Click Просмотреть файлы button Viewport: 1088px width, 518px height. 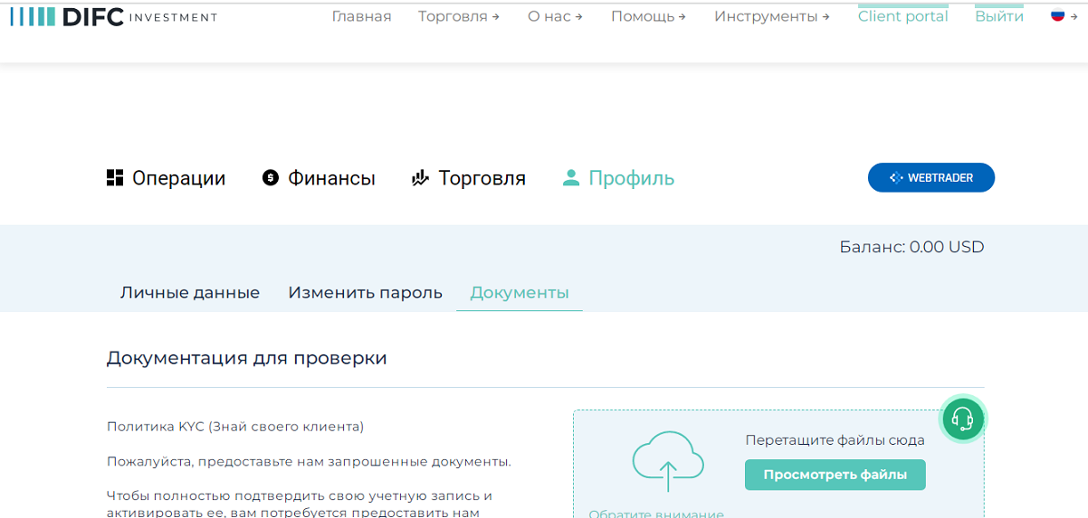pos(835,475)
